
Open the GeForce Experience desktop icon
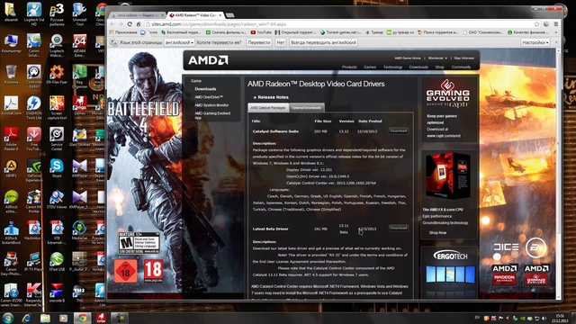pyautogui.click(x=34, y=170)
